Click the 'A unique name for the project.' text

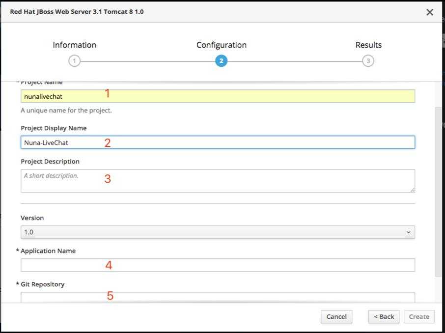pos(66,111)
